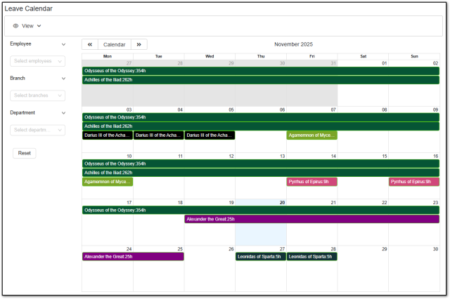Open Alexander the Great 25h leave on the 24th
The image size is (450, 299).
(133, 257)
